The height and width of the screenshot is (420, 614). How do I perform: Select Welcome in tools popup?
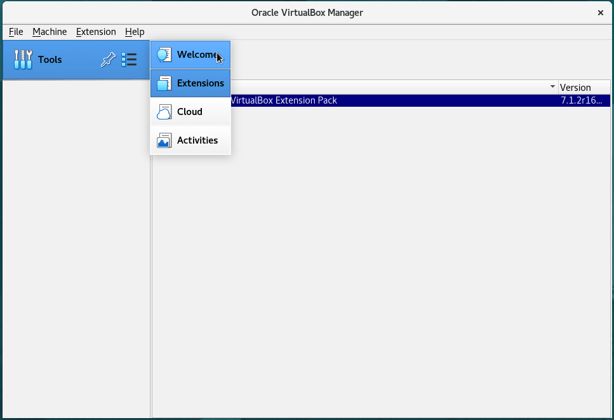tap(190, 55)
